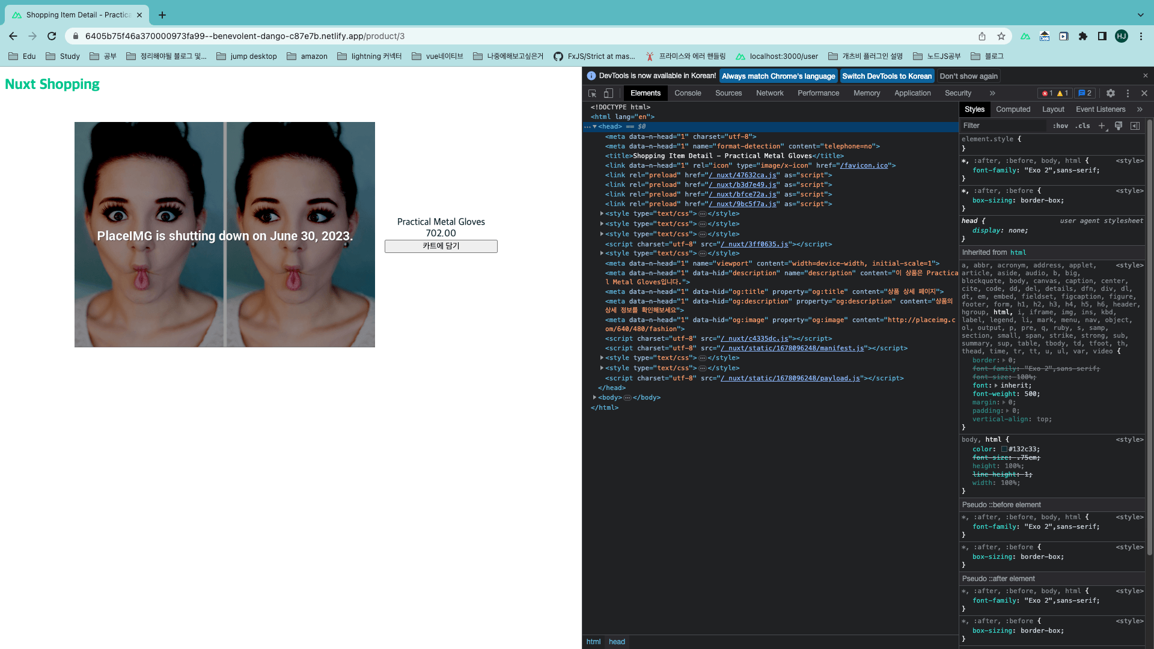This screenshot has height=649, width=1154.
Task: Click the product image thumbnail
Action: point(225,234)
